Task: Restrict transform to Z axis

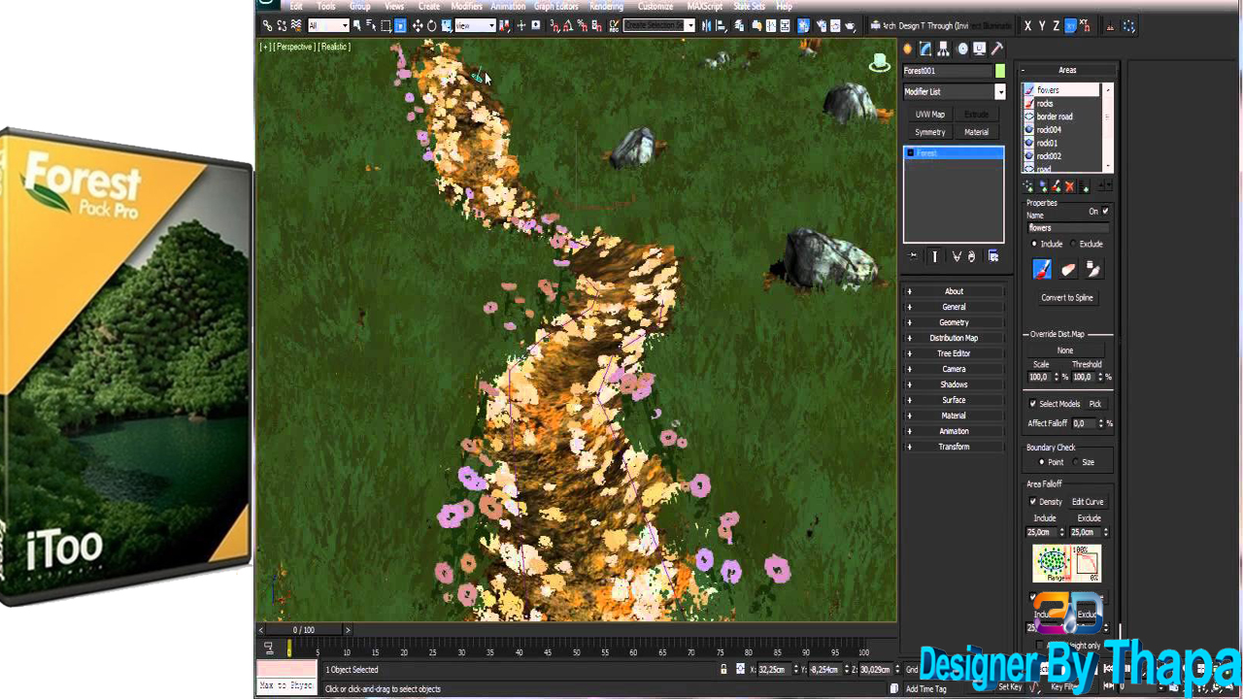Action: 1057,26
